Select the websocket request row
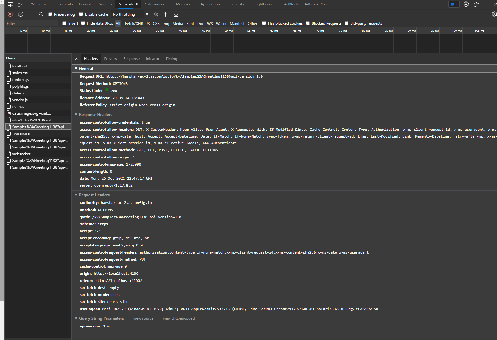 38,154
